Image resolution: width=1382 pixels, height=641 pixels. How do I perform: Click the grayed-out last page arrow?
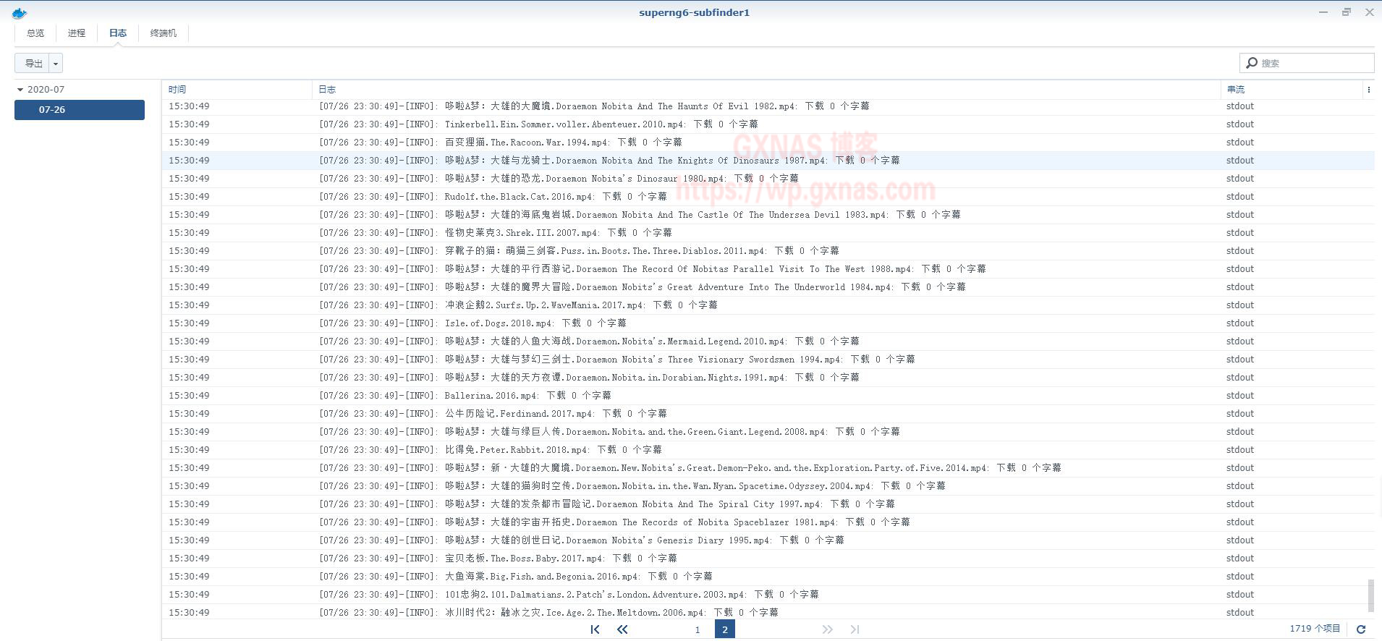855,629
